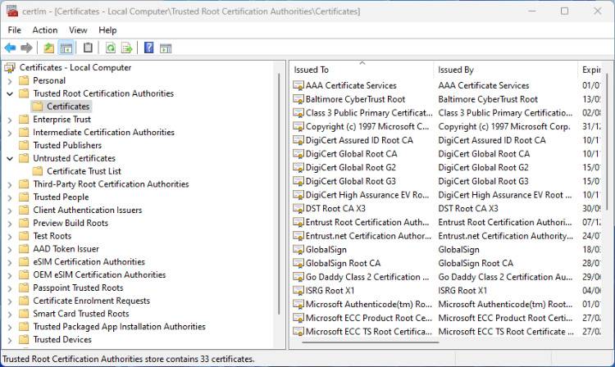Click the Up one level folder icon
This screenshot has width=615, height=367.
(x=49, y=48)
